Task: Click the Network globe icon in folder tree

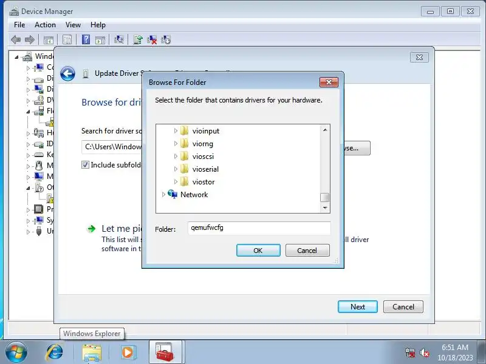Action: coord(173,194)
